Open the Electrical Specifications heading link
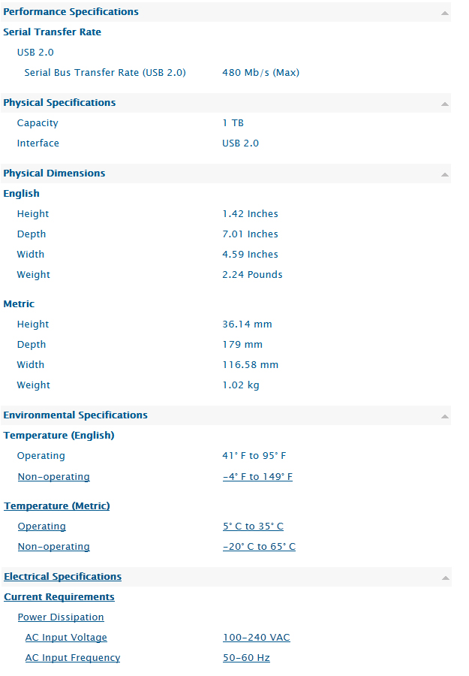This screenshot has height=676, width=469. [x=62, y=577]
